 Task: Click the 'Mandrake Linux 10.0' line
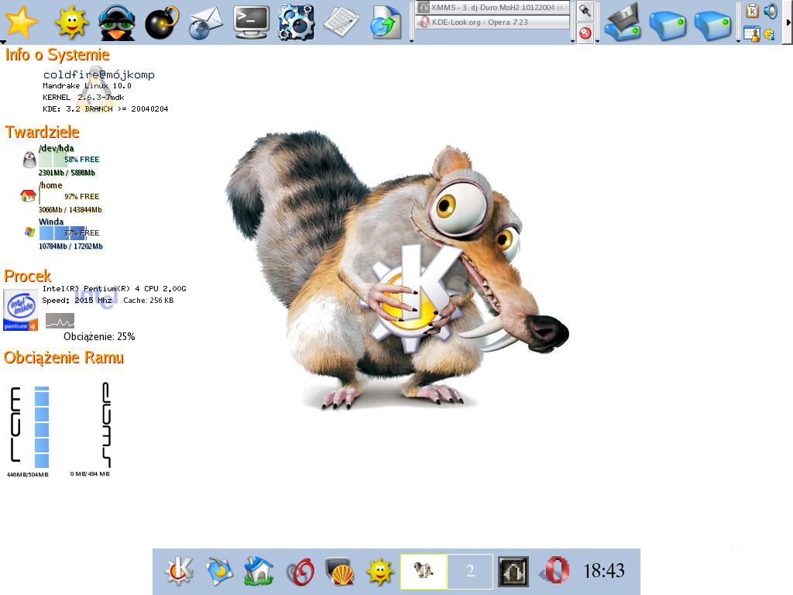coord(87,85)
